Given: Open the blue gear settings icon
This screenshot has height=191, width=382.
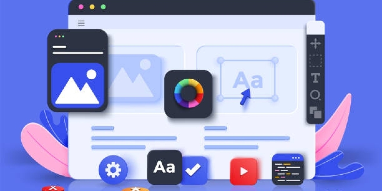Looking at the screenshot, I should pos(113,170).
